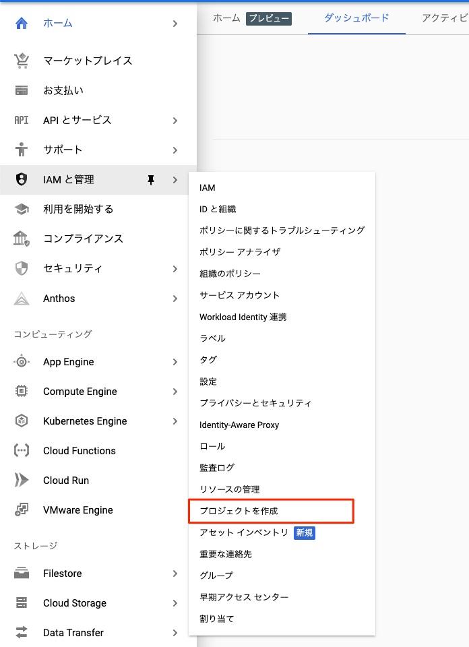Image resolution: width=469 pixels, height=647 pixels.
Task: Expand the Filestore submenu chevron
Action: tap(175, 574)
